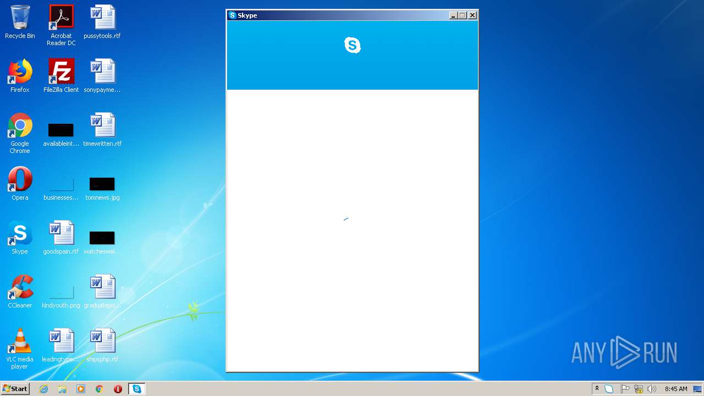
Task: Launch VLC media player shortcut
Action: point(20,349)
